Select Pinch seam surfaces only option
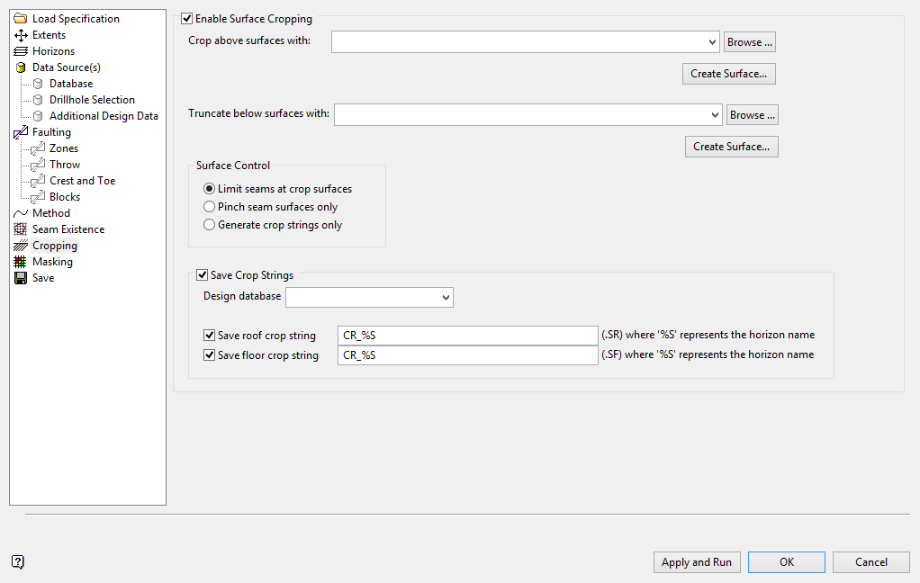This screenshot has height=583, width=920. [210, 207]
